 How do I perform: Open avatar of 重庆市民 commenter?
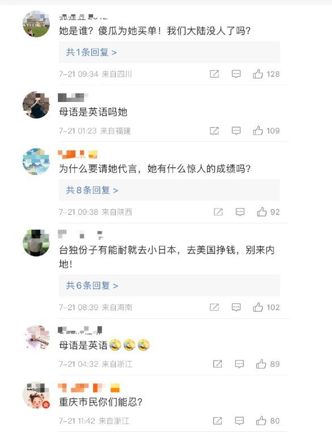pyautogui.click(x=36, y=395)
